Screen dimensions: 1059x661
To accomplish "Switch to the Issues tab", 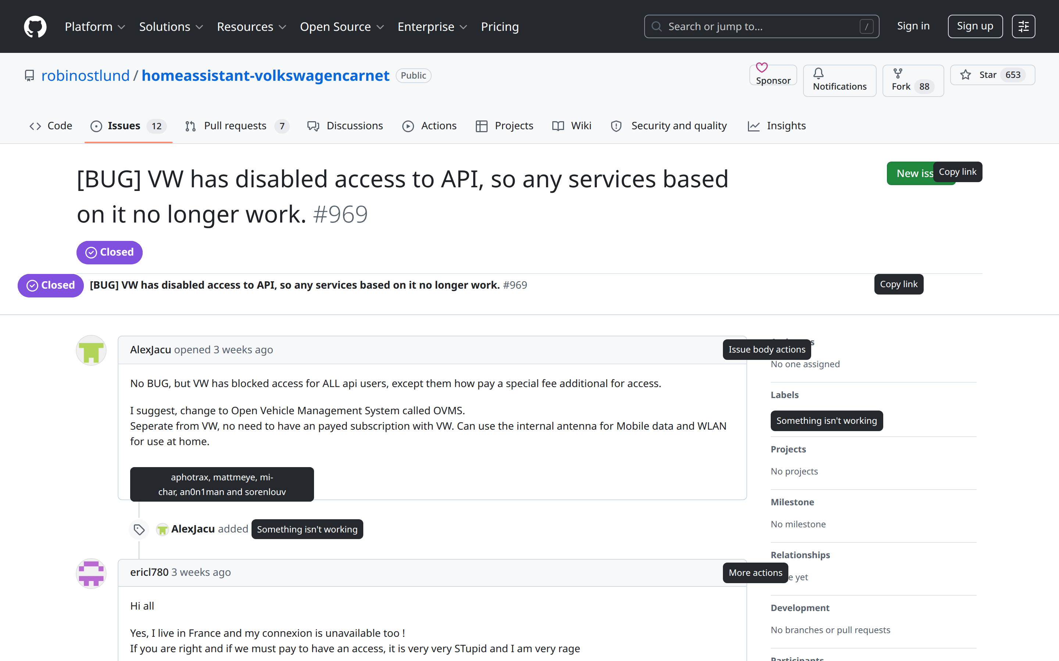I will (128, 126).
